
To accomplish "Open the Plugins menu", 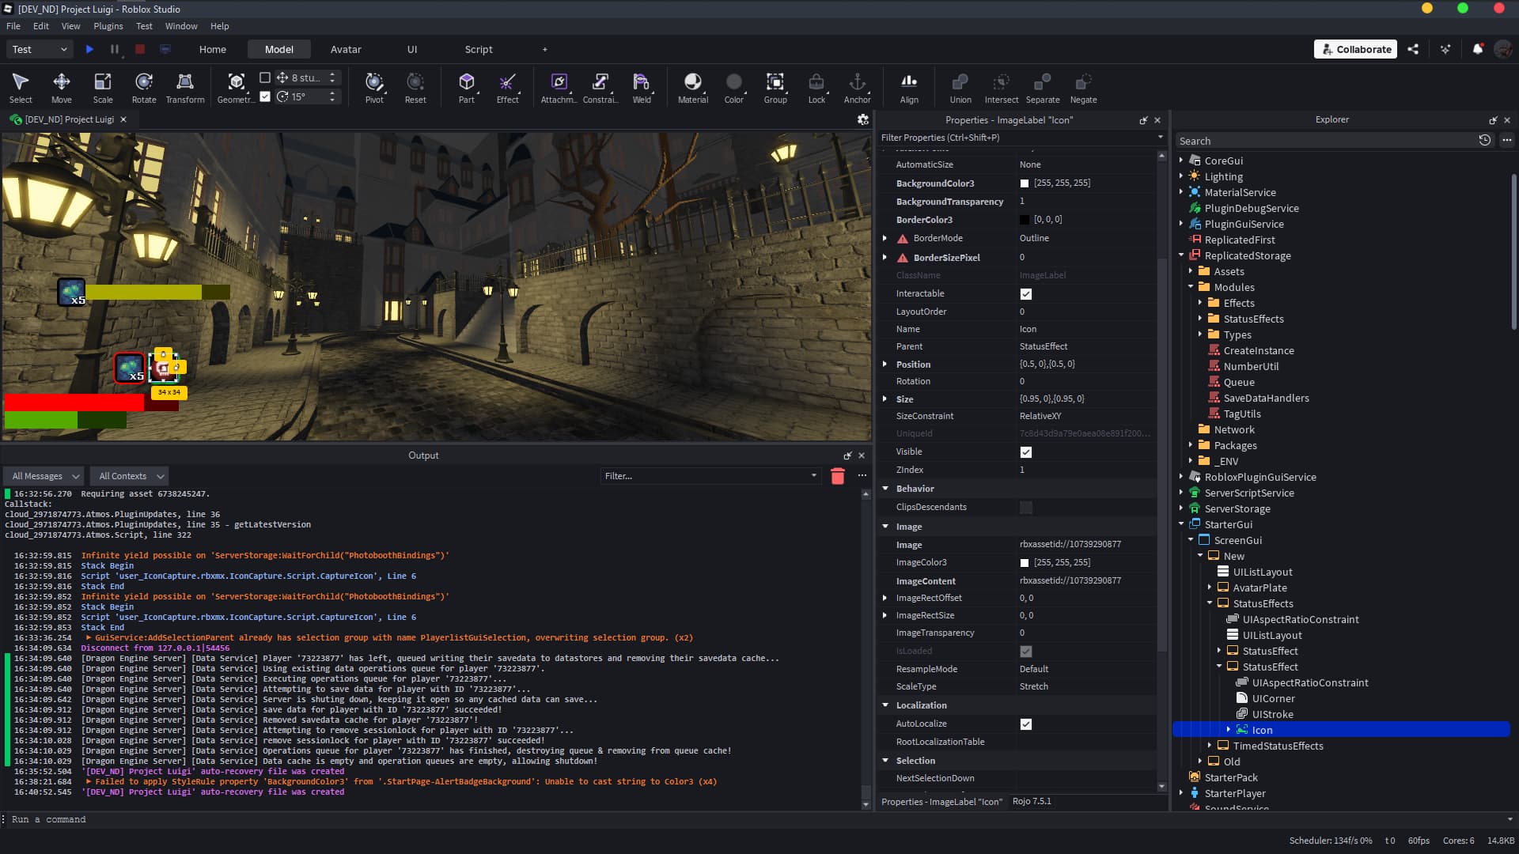I will 108,25.
